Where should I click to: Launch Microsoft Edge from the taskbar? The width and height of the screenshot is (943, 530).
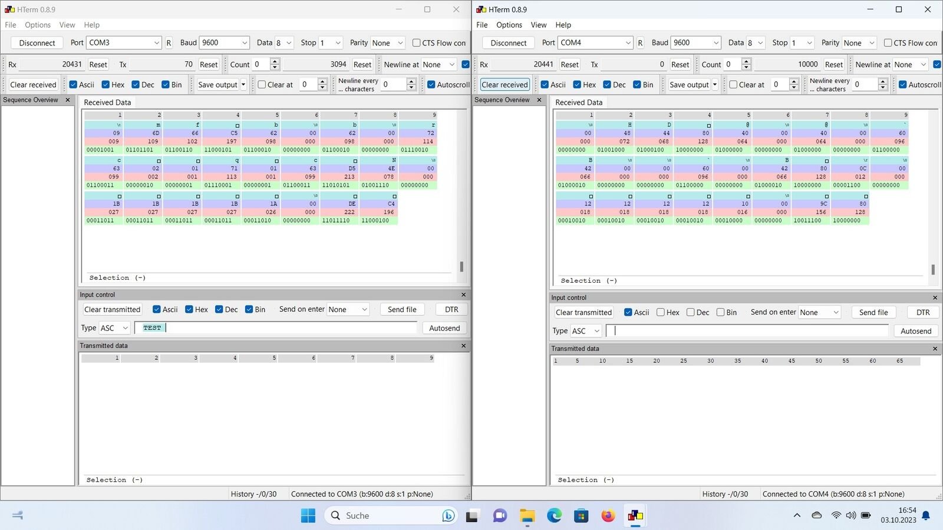[554, 516]
